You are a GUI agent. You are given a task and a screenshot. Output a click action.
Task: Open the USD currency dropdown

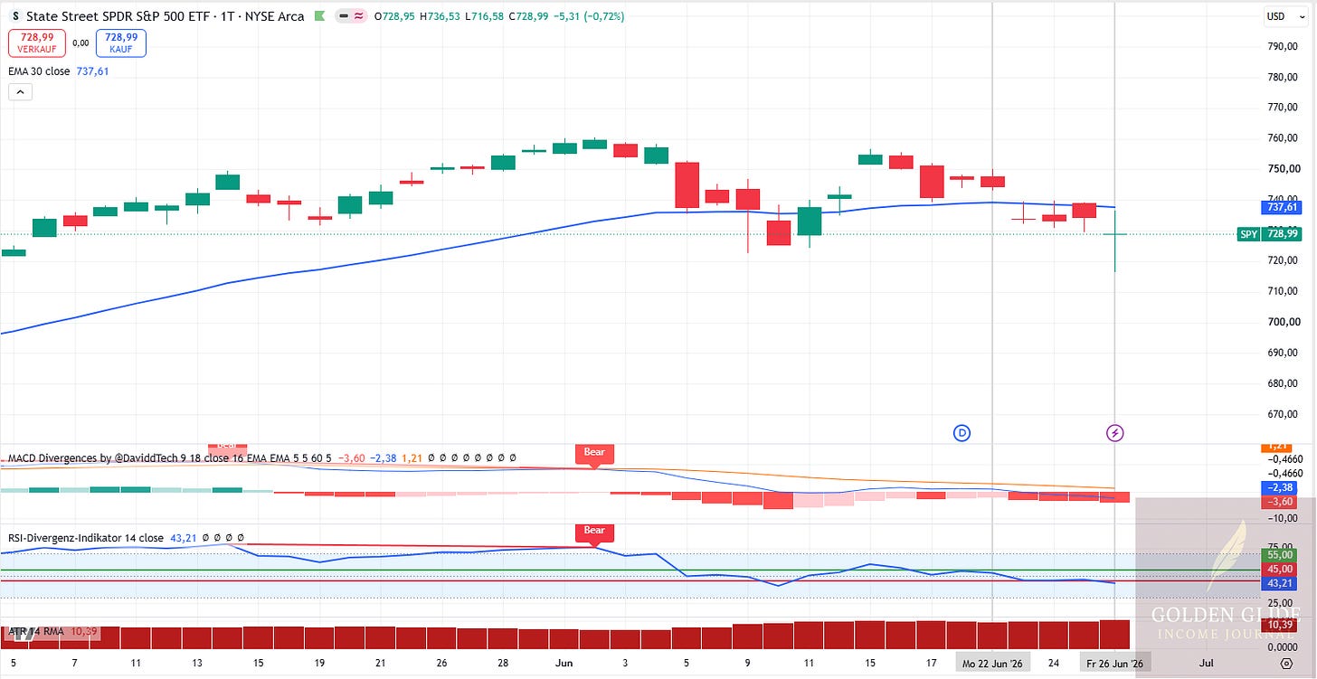(1284, 16)
